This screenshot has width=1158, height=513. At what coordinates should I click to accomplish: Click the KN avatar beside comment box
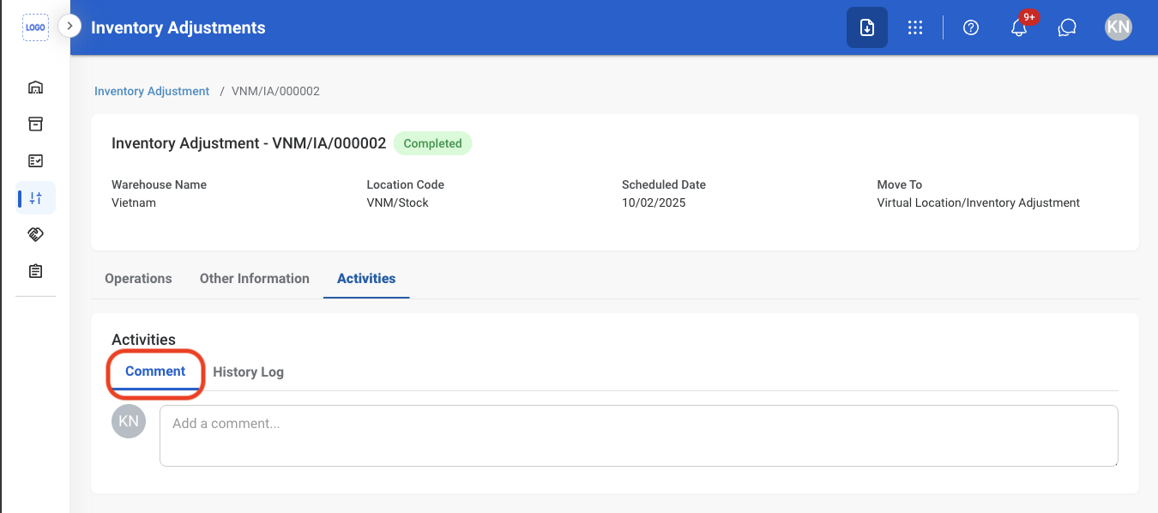point(129,421)
